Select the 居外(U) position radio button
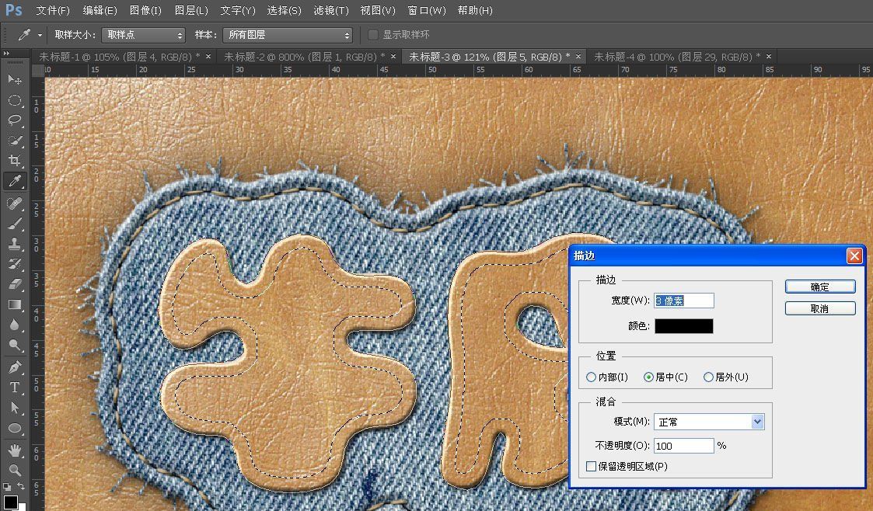 tap(708, 377)
